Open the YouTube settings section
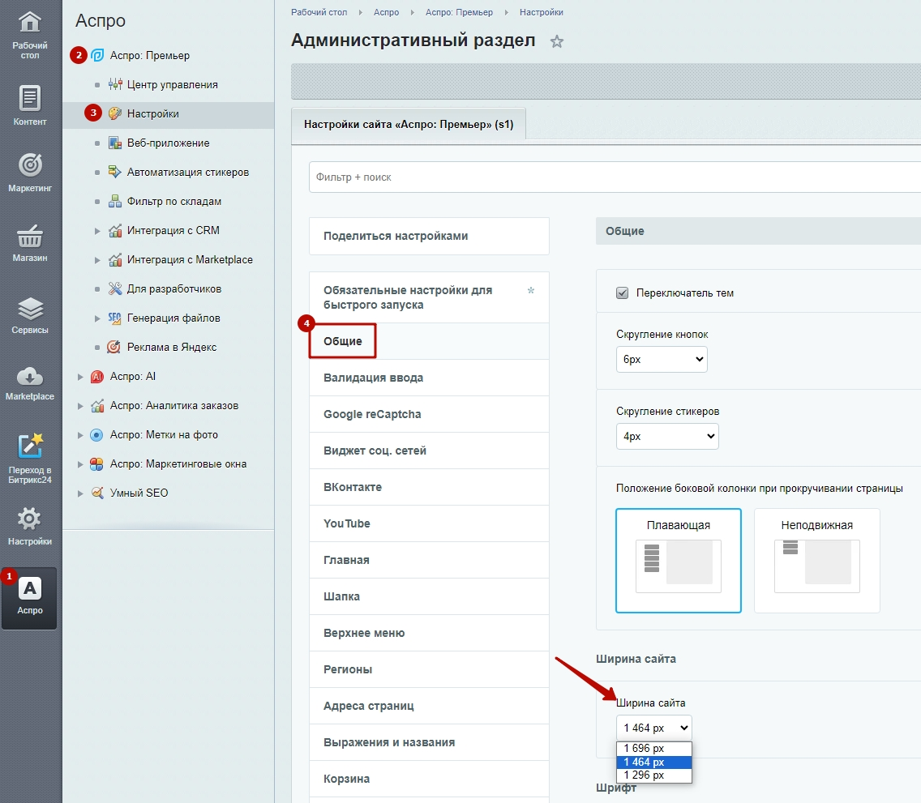This screenshot has width=921, height=803. pos(430,523)
